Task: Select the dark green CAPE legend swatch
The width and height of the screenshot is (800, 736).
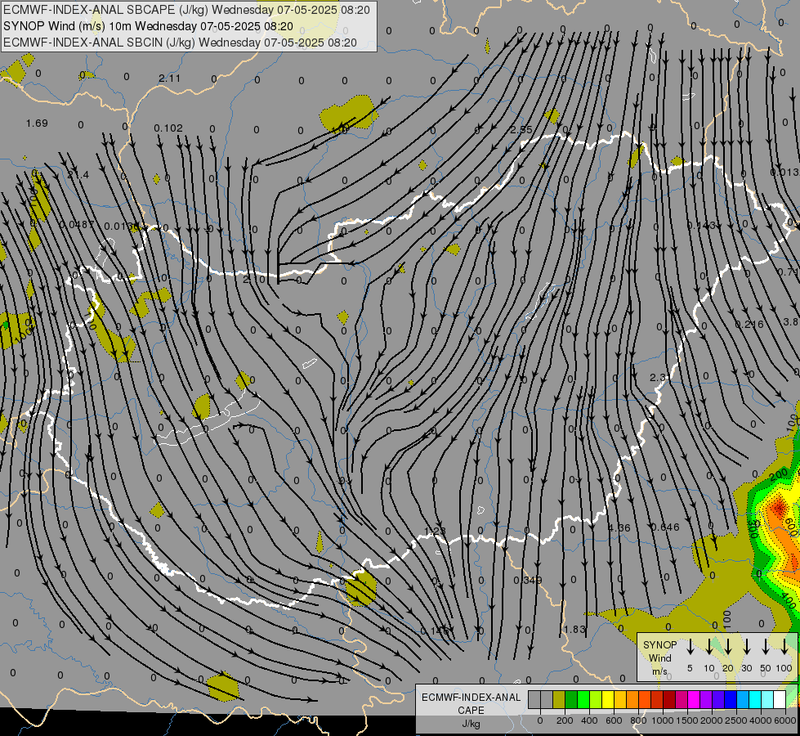Action: (571, 699)
